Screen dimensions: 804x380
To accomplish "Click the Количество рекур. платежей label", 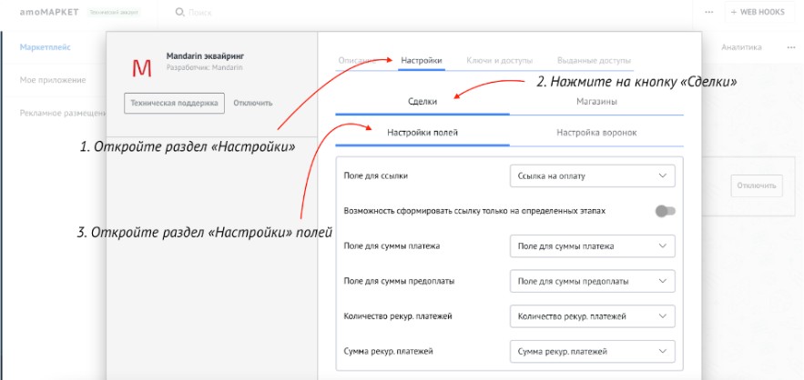I will (398, 316).
